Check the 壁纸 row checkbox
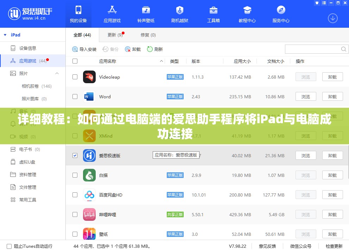Screen dimensions: 349x252 coord(75,234)
